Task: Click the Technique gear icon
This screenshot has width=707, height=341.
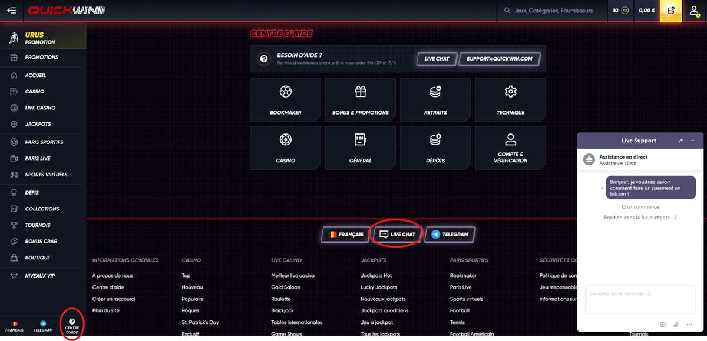Action: [x=510, y=92]
